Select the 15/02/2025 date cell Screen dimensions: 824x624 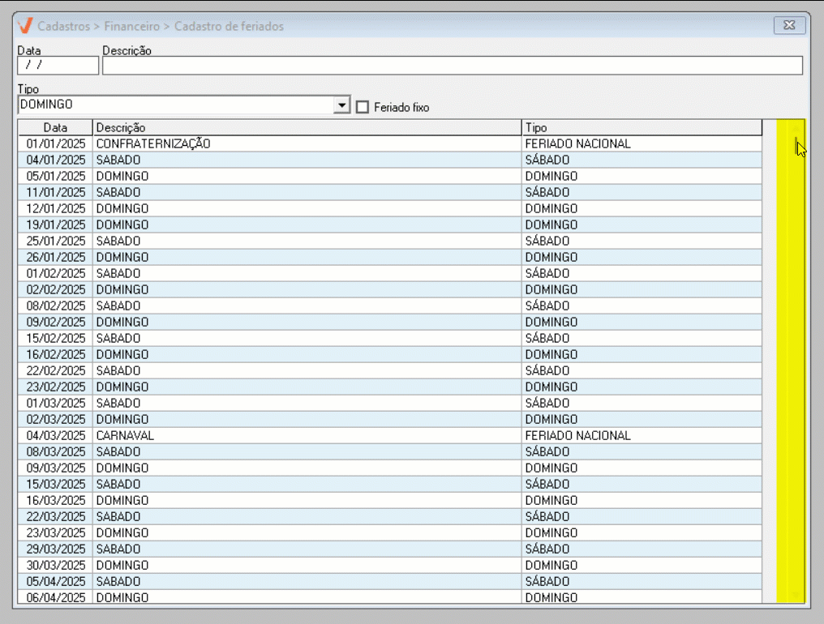pyautogui.click(x=55, y=338)
